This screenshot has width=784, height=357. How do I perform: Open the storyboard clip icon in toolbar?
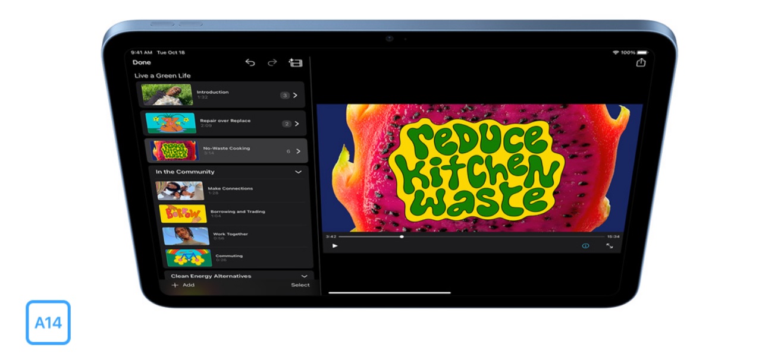pyautogui.click(x=296, y=62)
